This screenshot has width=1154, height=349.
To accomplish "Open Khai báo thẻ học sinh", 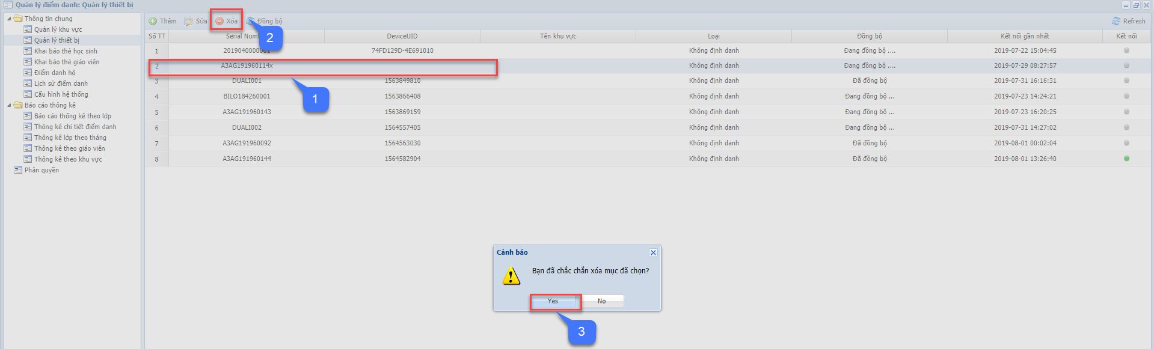I will 66,51.
